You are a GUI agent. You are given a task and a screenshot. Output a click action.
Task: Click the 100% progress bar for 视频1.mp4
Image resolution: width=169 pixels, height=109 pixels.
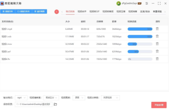[x=140, y=29]
